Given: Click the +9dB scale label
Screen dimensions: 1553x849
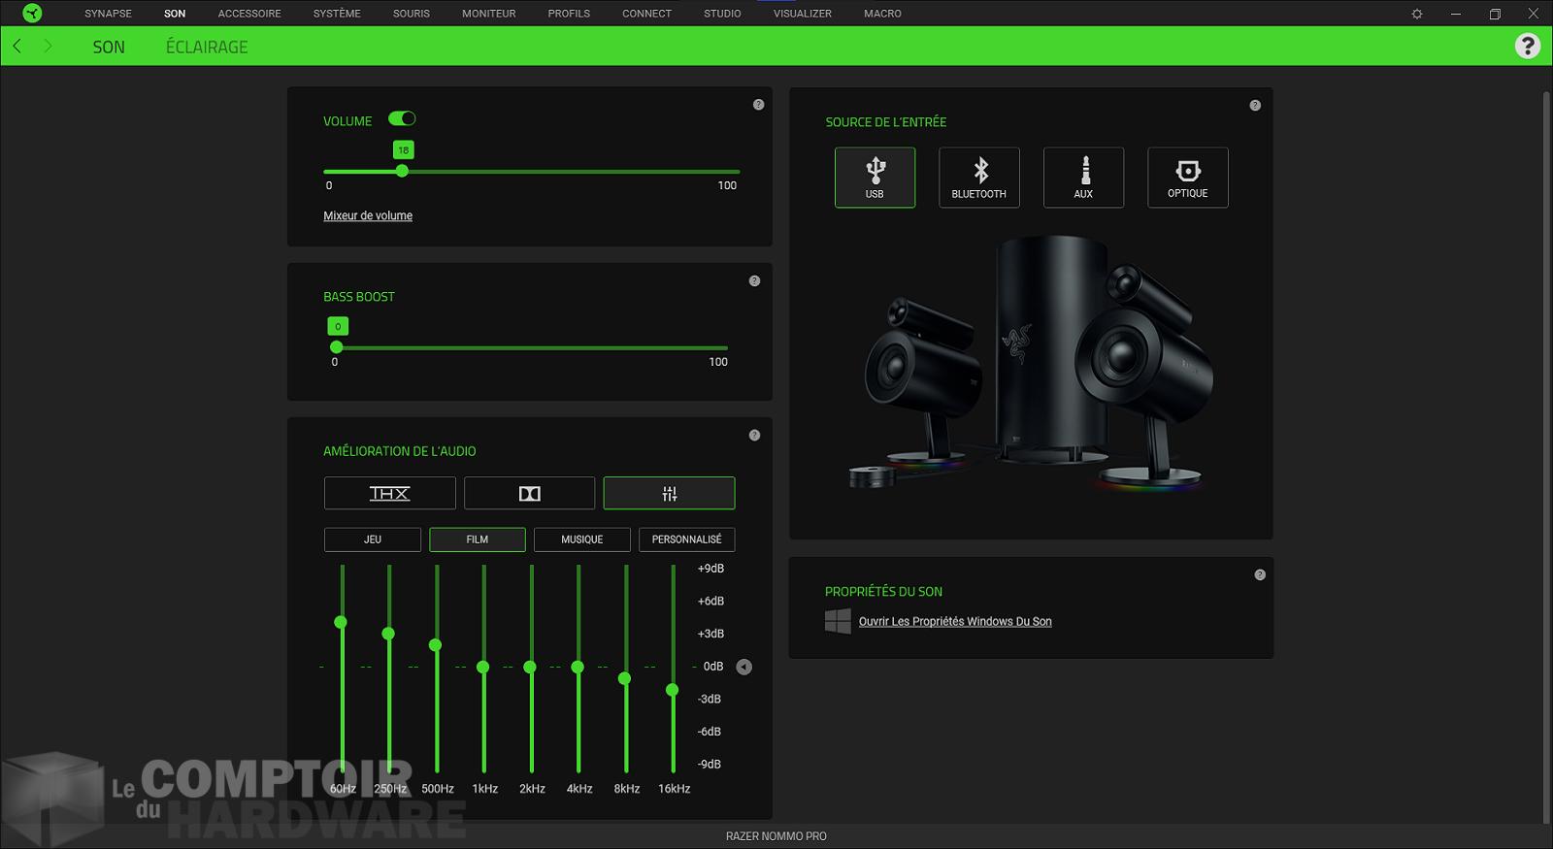Looking at the screenshot, I should pyautogui.click(x=711, y=569).
